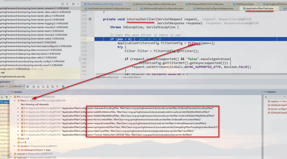Viewport: 287px width, 159px height.
Task: Click ApplicationFilterChain in editor breadcrumb
Action: [x=107, y=77]
